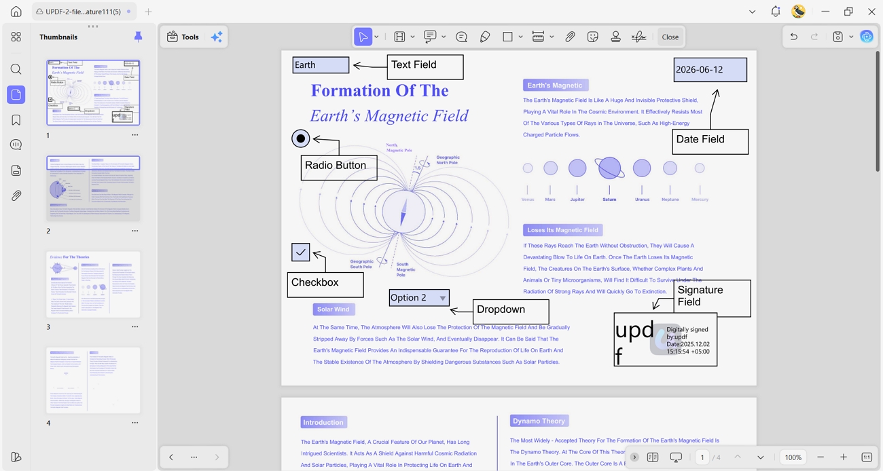Open the Attachments panel paperclip in sidebar
Screen dimensions: 883x471
(x=16, y=195)
